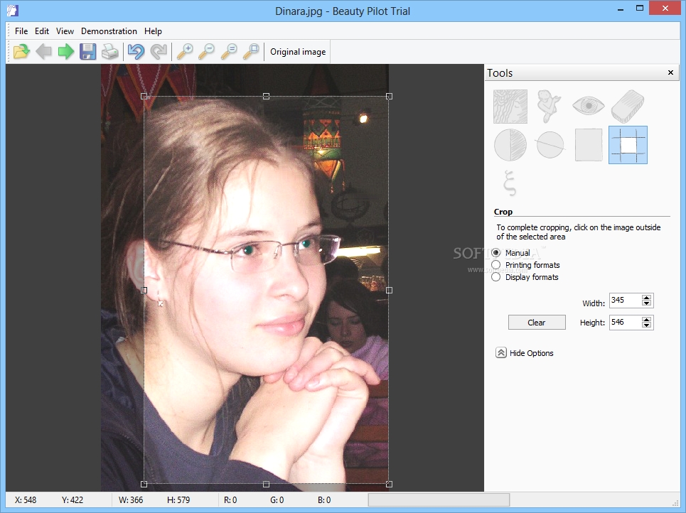Click the bottom-right crop selection handle
This screenshot has width=686, height=513.
(x=389, y=484)
